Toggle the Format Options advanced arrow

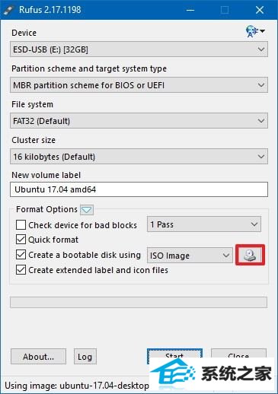click(x=87, y=210)
